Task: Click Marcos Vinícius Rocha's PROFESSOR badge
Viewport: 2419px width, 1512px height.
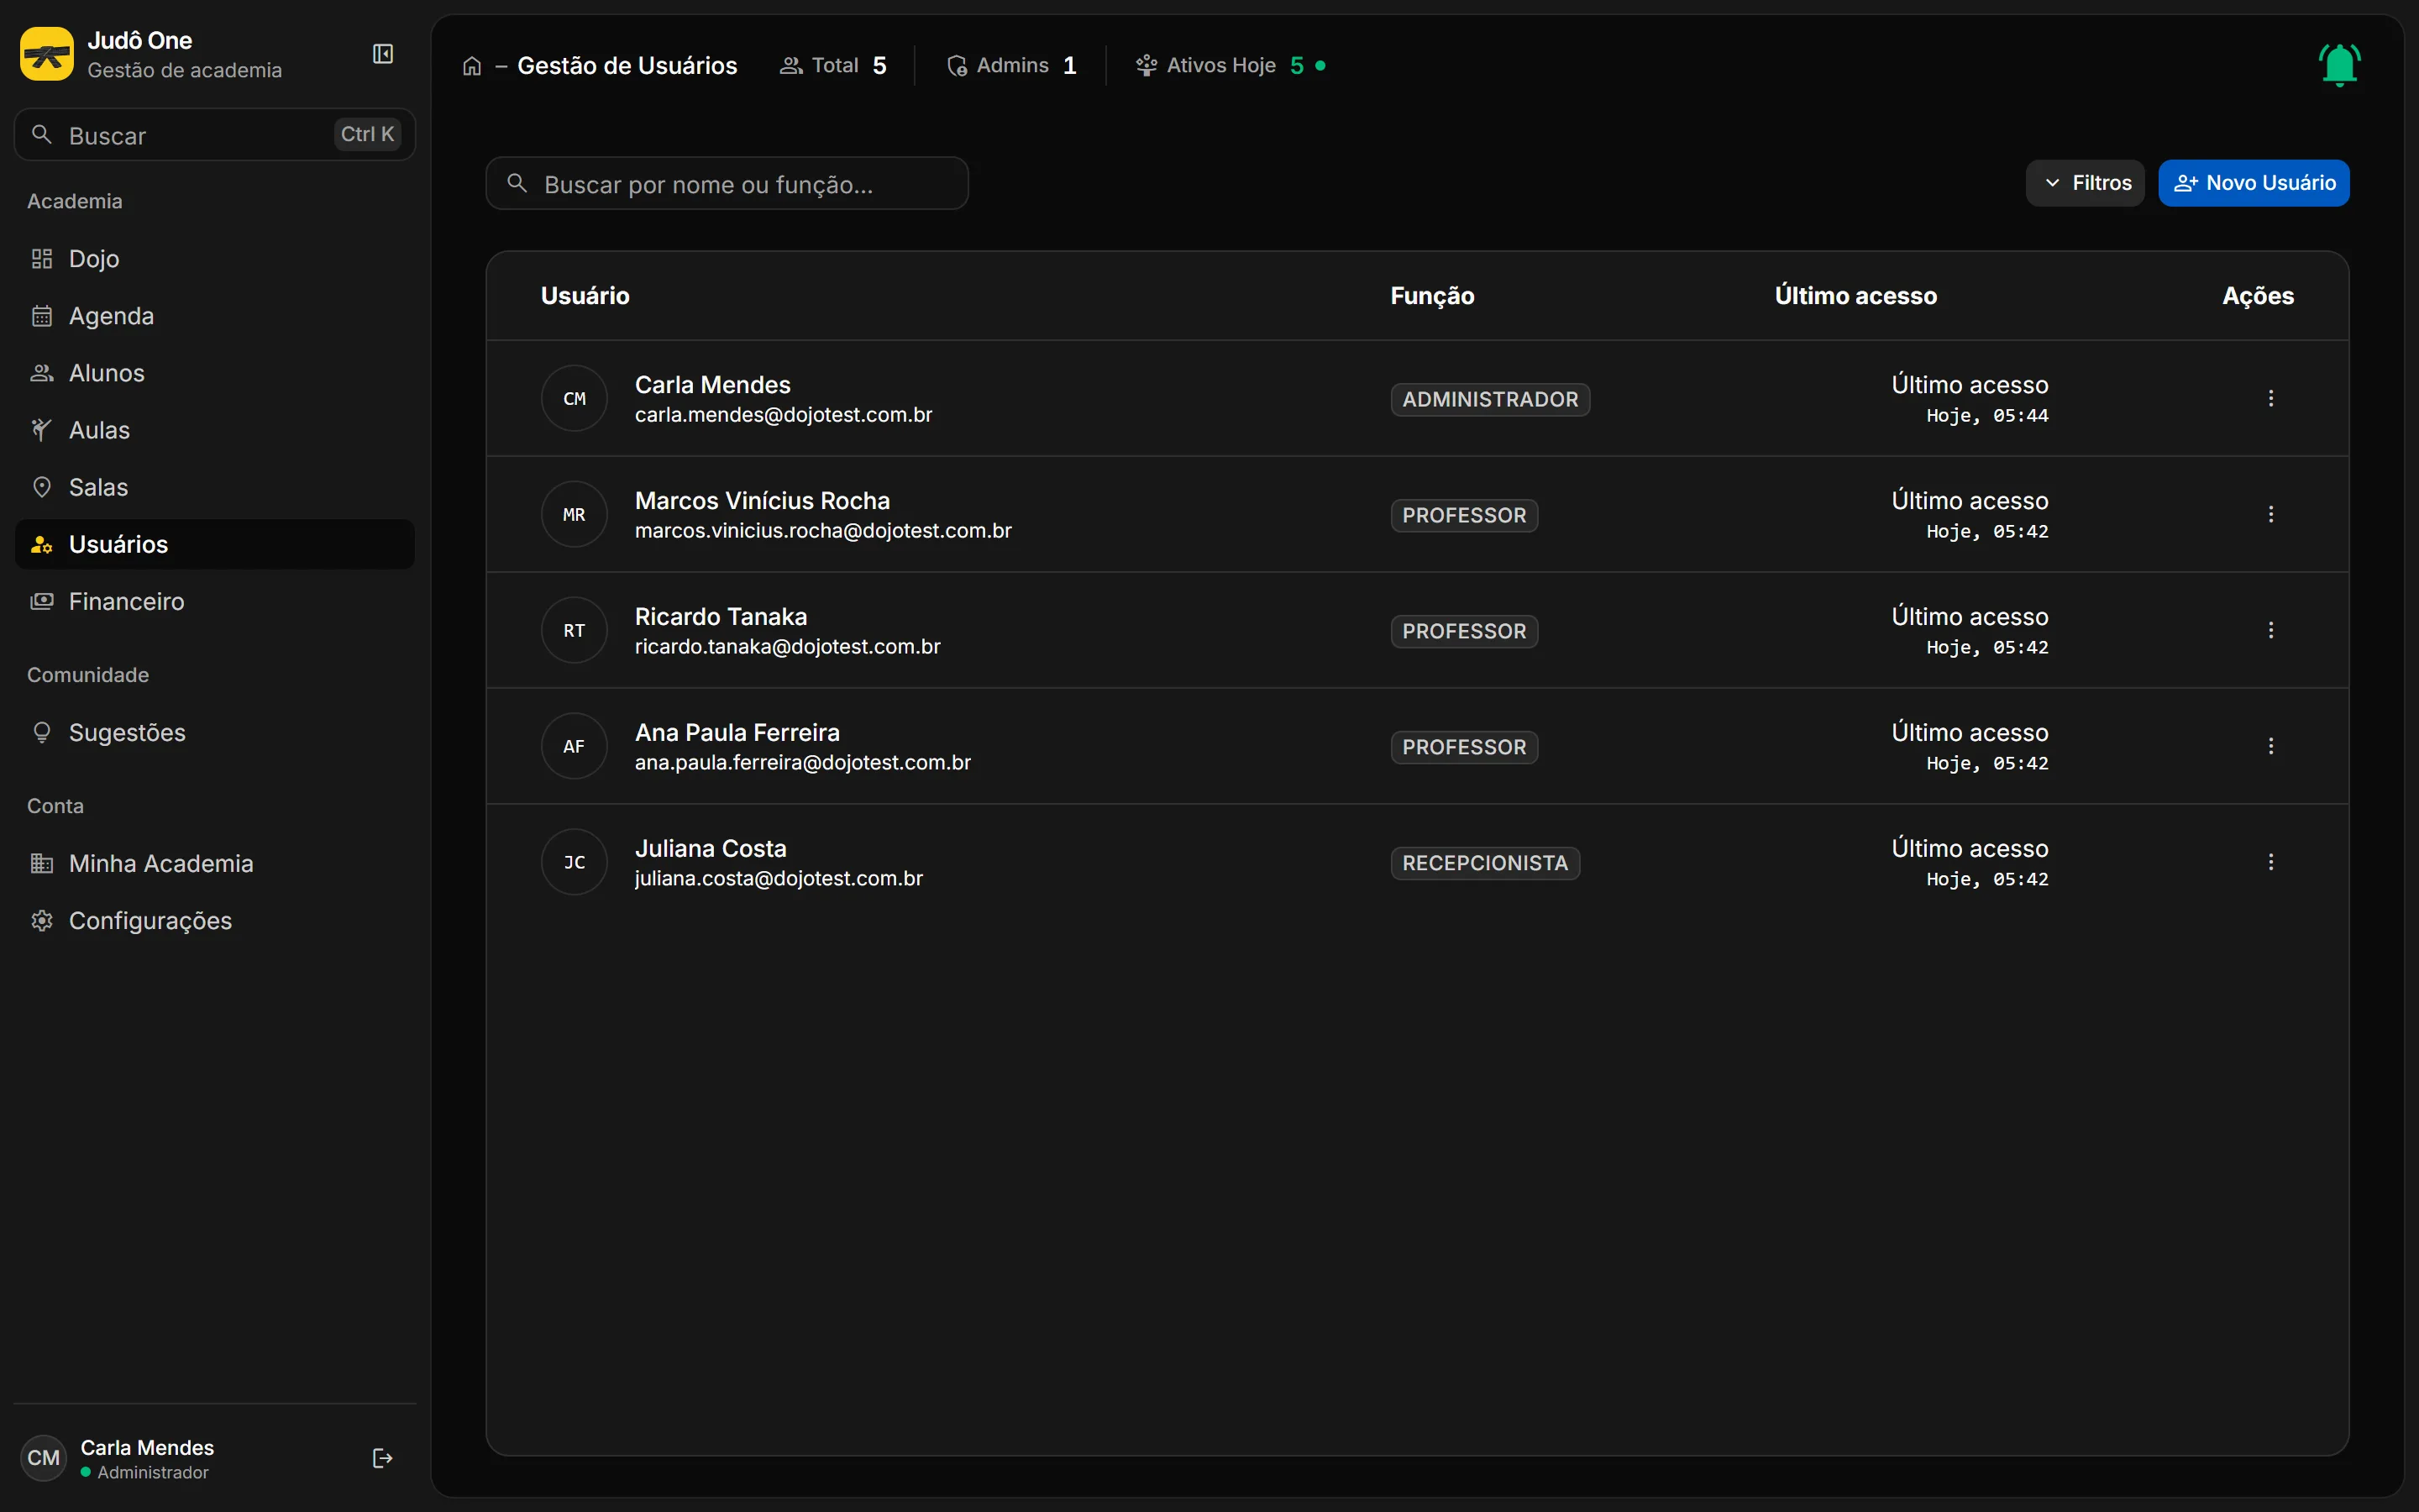Action: click(1464, 516)
